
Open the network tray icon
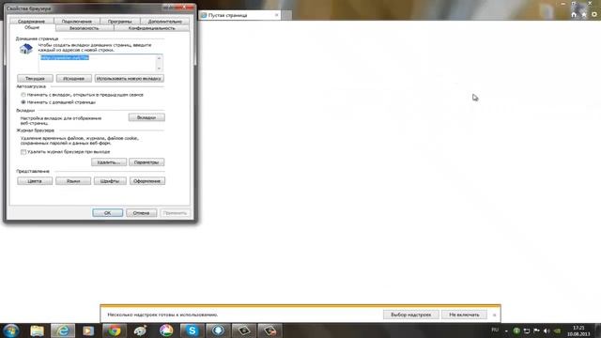tap(527, 330)
